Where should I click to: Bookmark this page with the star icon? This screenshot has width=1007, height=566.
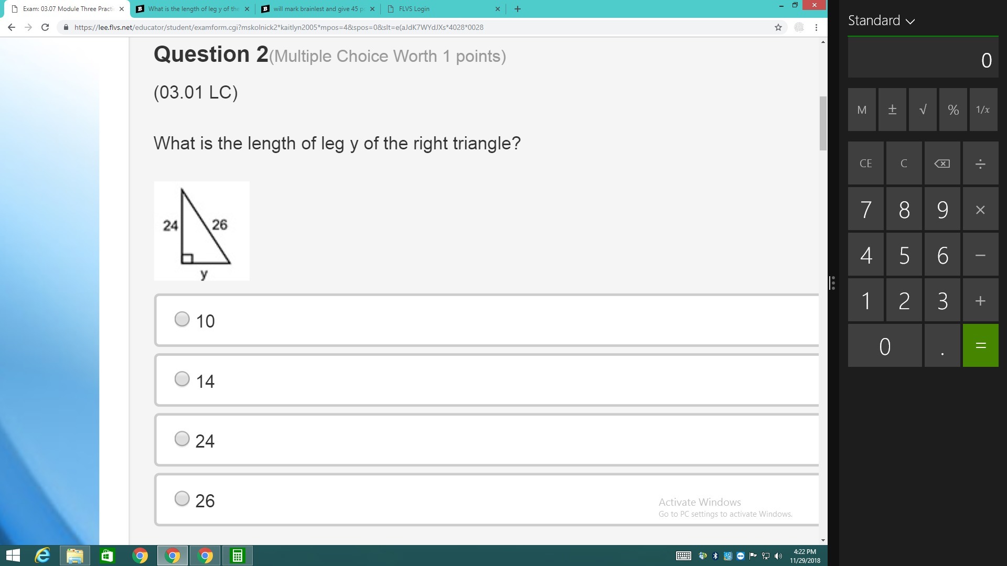point(778,27)
